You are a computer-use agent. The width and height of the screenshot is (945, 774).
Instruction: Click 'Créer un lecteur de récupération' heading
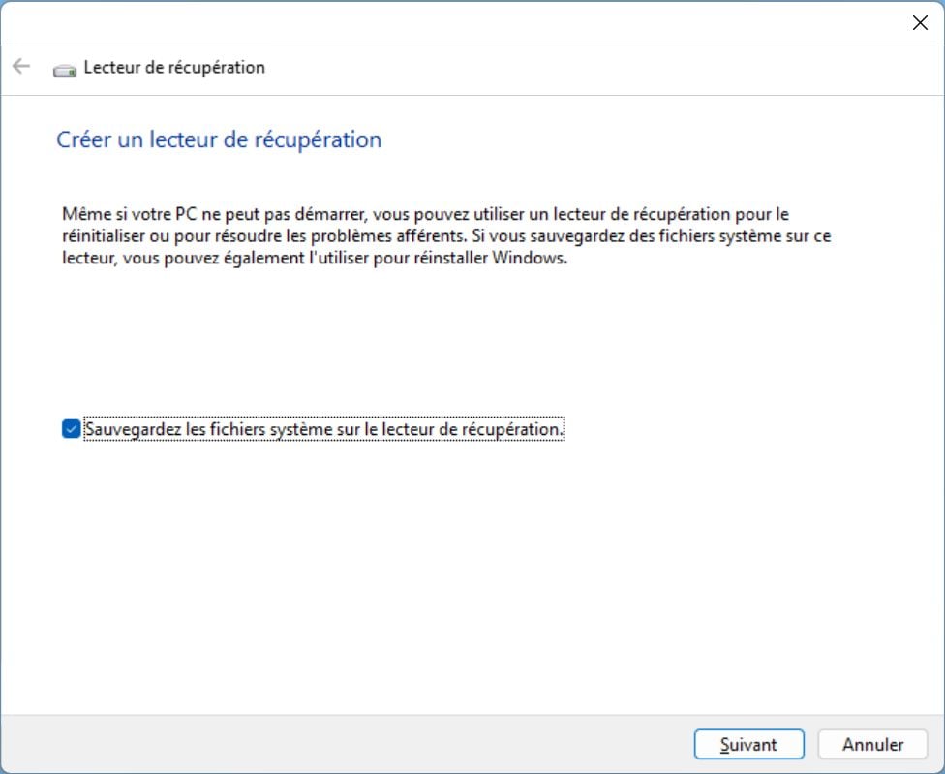[x=219, y=139]
